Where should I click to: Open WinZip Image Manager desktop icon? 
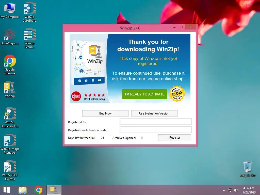10,144
